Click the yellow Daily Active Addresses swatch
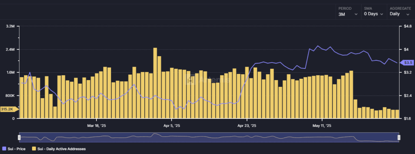 pos(34,149)
